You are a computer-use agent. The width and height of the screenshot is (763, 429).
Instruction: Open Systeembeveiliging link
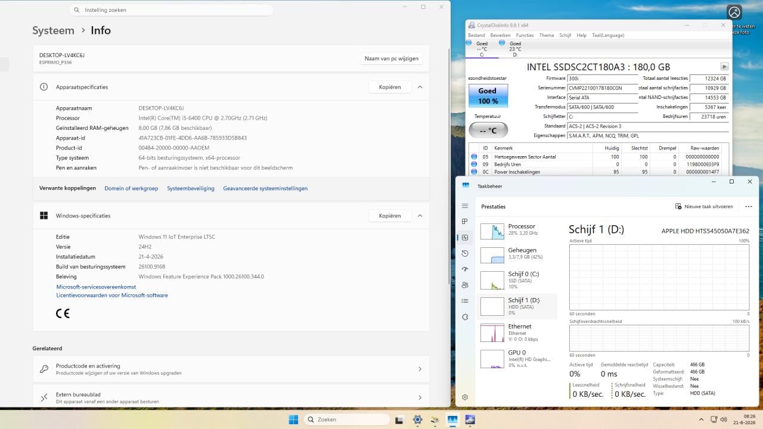coord(191,188)
